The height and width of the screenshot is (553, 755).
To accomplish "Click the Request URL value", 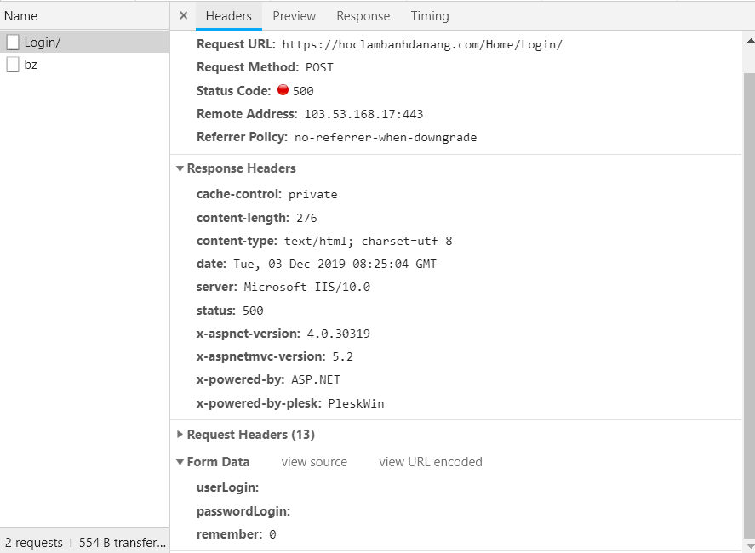I will click(422, 44).
